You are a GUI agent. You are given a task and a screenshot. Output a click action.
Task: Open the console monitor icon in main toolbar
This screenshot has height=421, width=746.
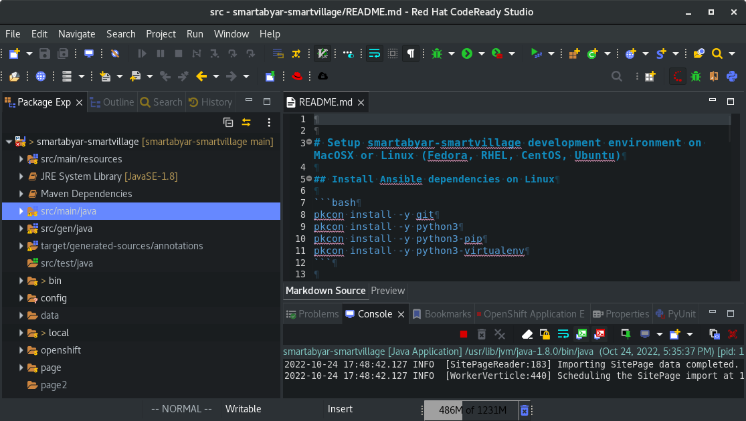tap(89, 53)
